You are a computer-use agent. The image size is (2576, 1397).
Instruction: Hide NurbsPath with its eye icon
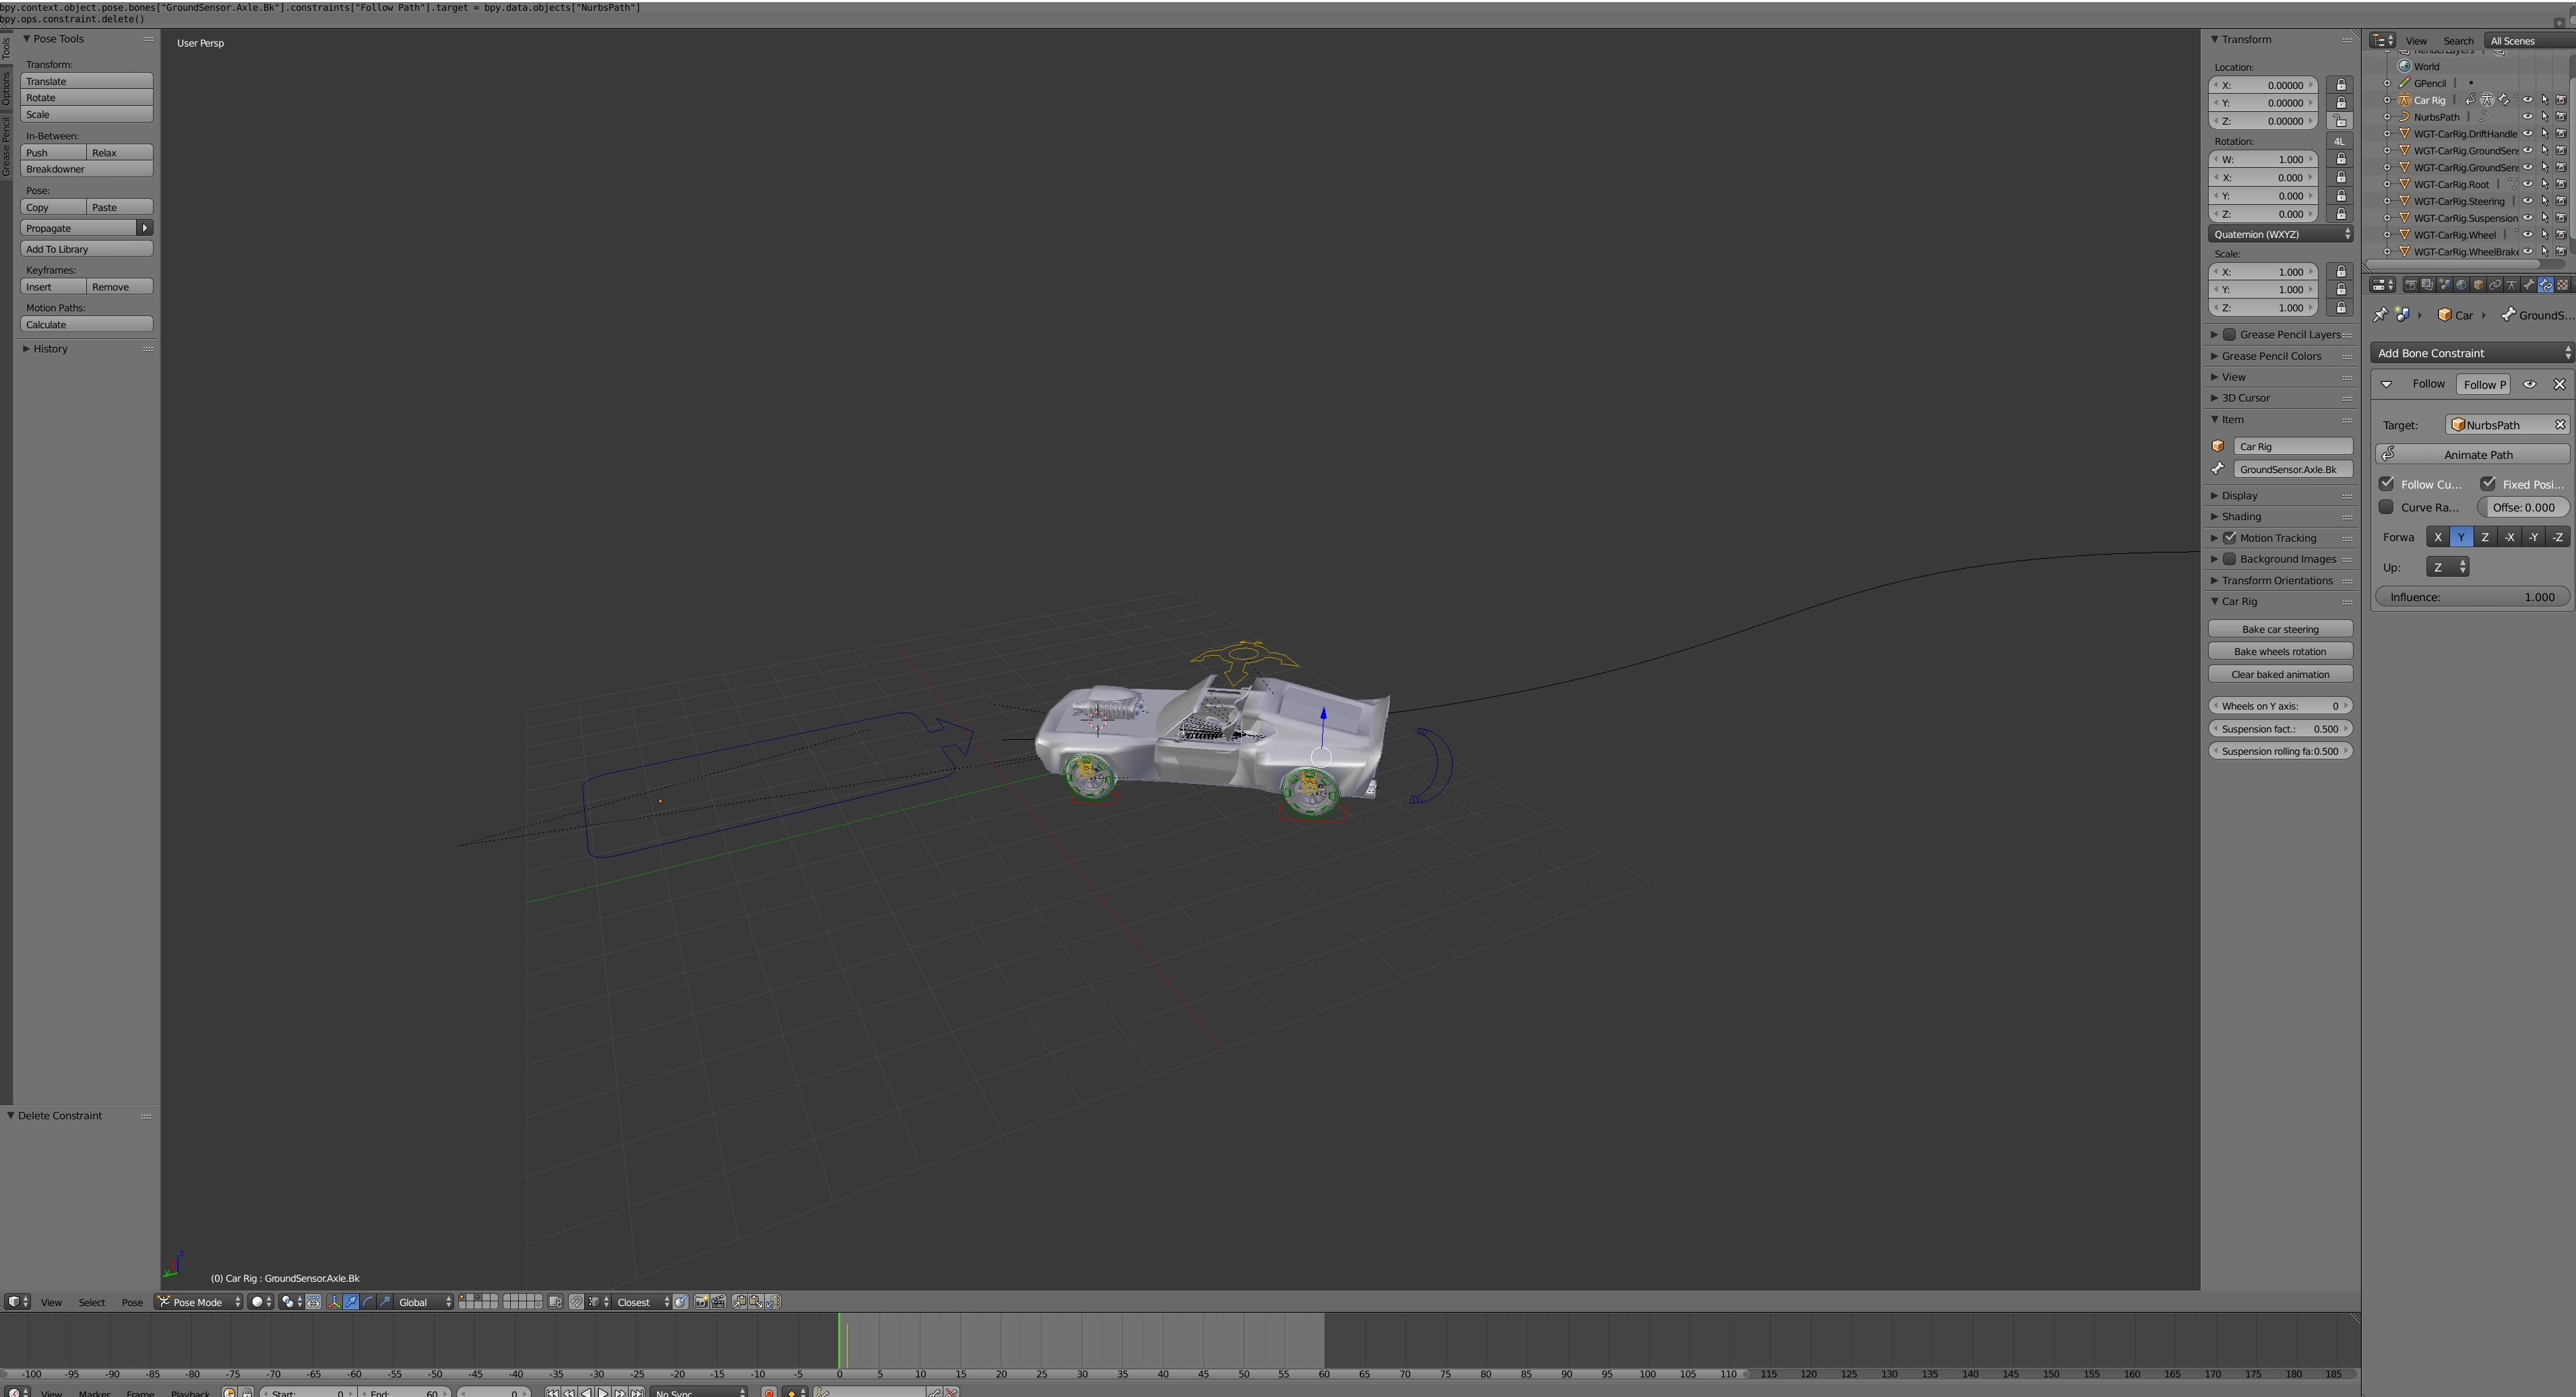point(2528,117)
